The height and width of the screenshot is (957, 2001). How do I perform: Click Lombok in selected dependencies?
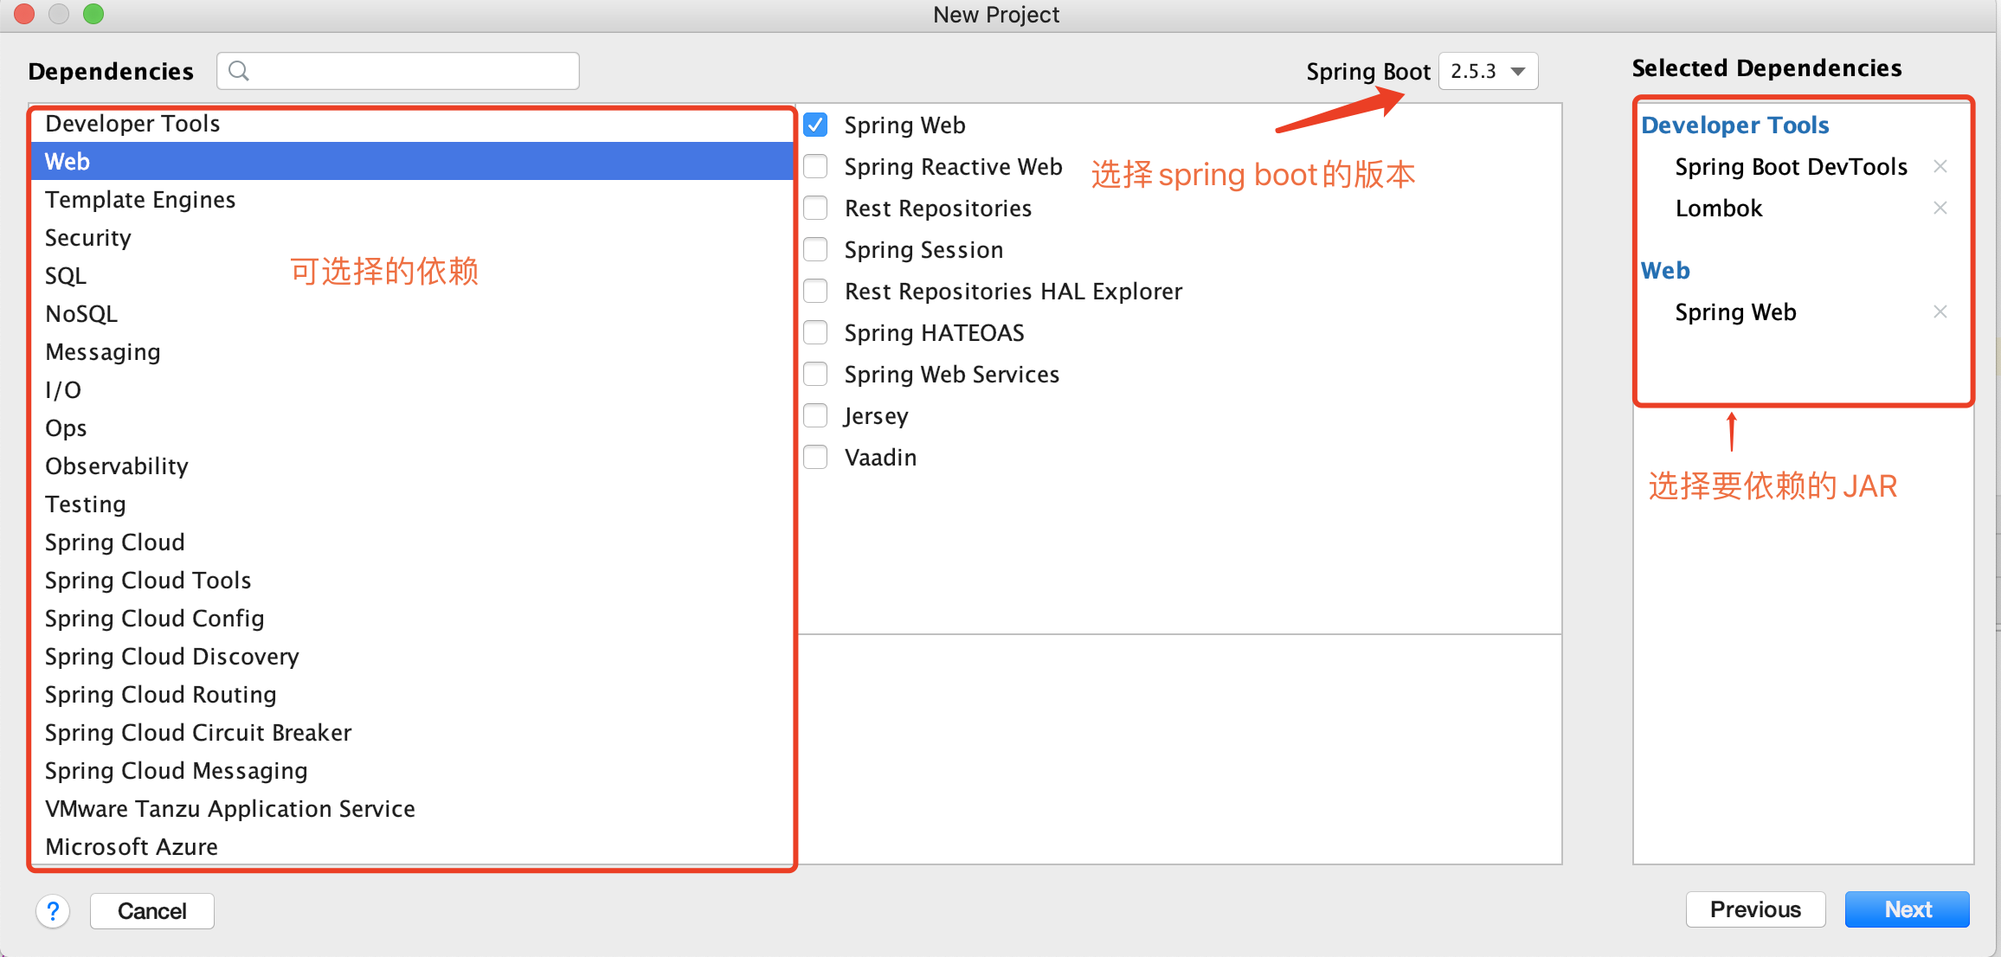click(1719, 208)
